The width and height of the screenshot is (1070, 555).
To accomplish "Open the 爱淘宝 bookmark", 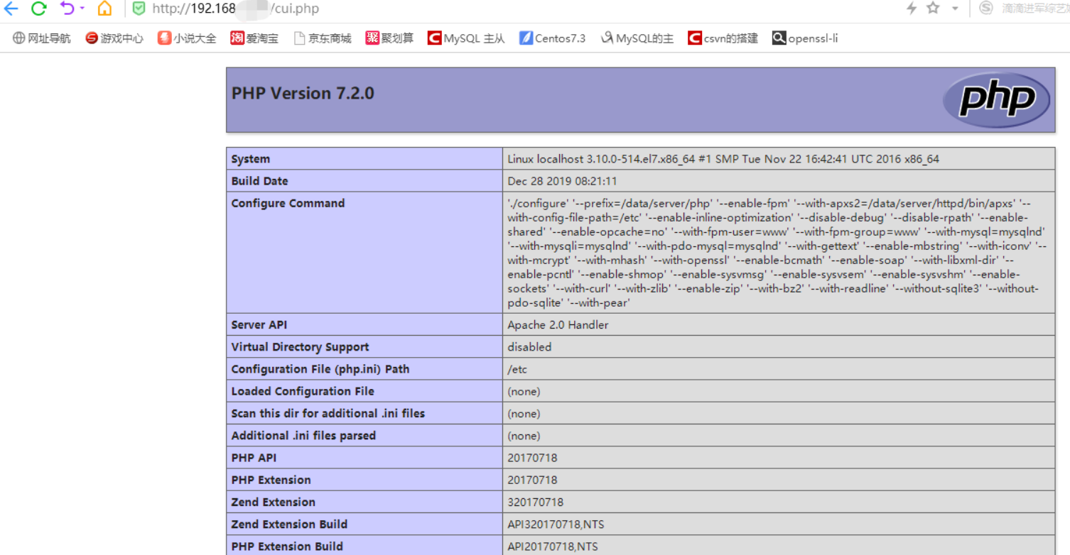I will (254, 38).
